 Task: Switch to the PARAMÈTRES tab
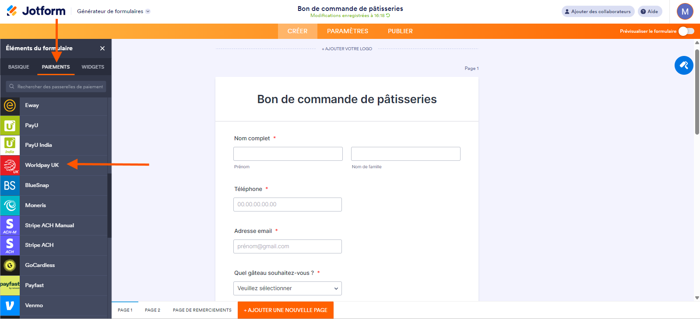click(347, 31)
